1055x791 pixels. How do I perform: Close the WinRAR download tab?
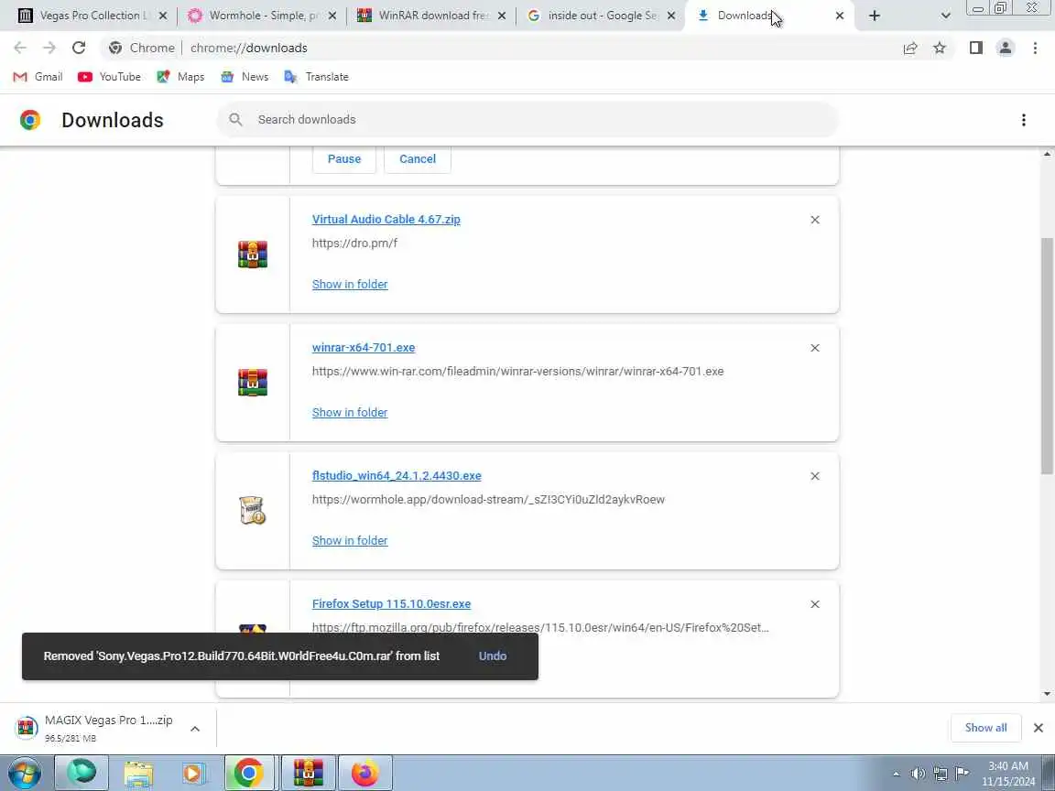(x=501, y=16)
